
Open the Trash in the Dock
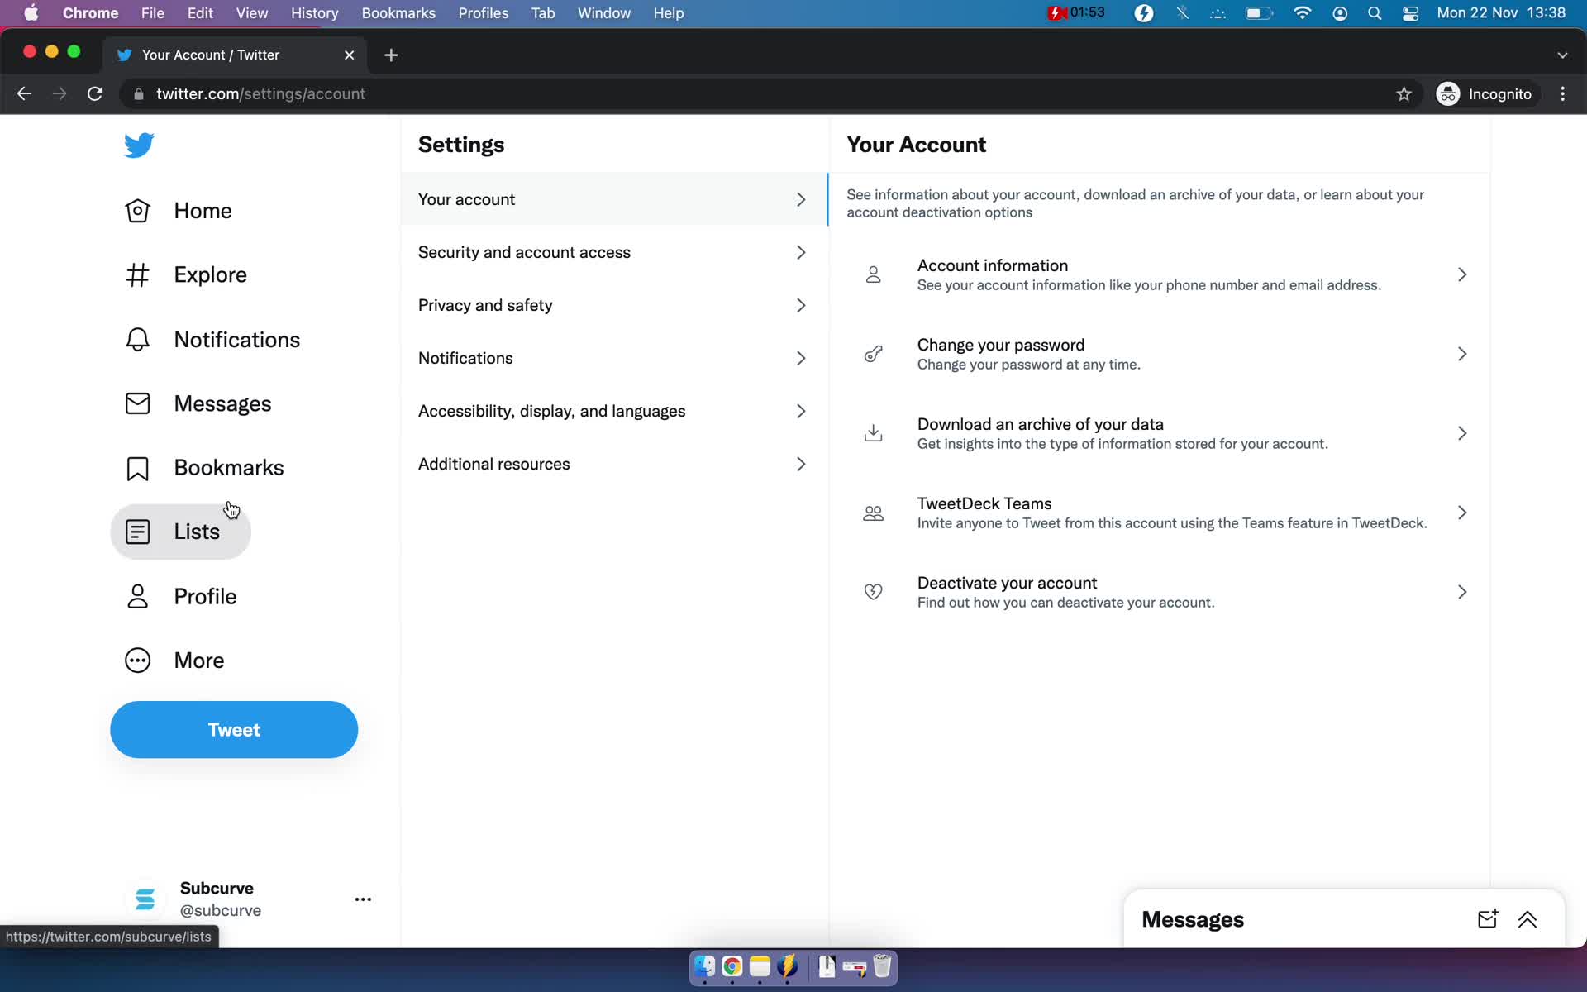[882, 966]
